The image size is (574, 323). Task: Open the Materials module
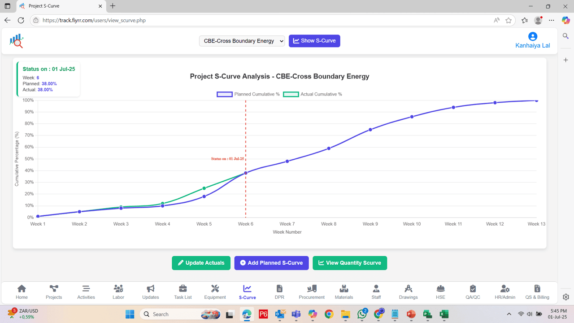pos(344,292)
